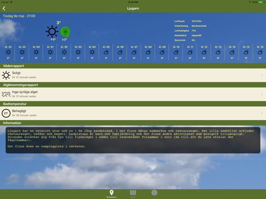Go back using the top-left arrow

point(4,8)
